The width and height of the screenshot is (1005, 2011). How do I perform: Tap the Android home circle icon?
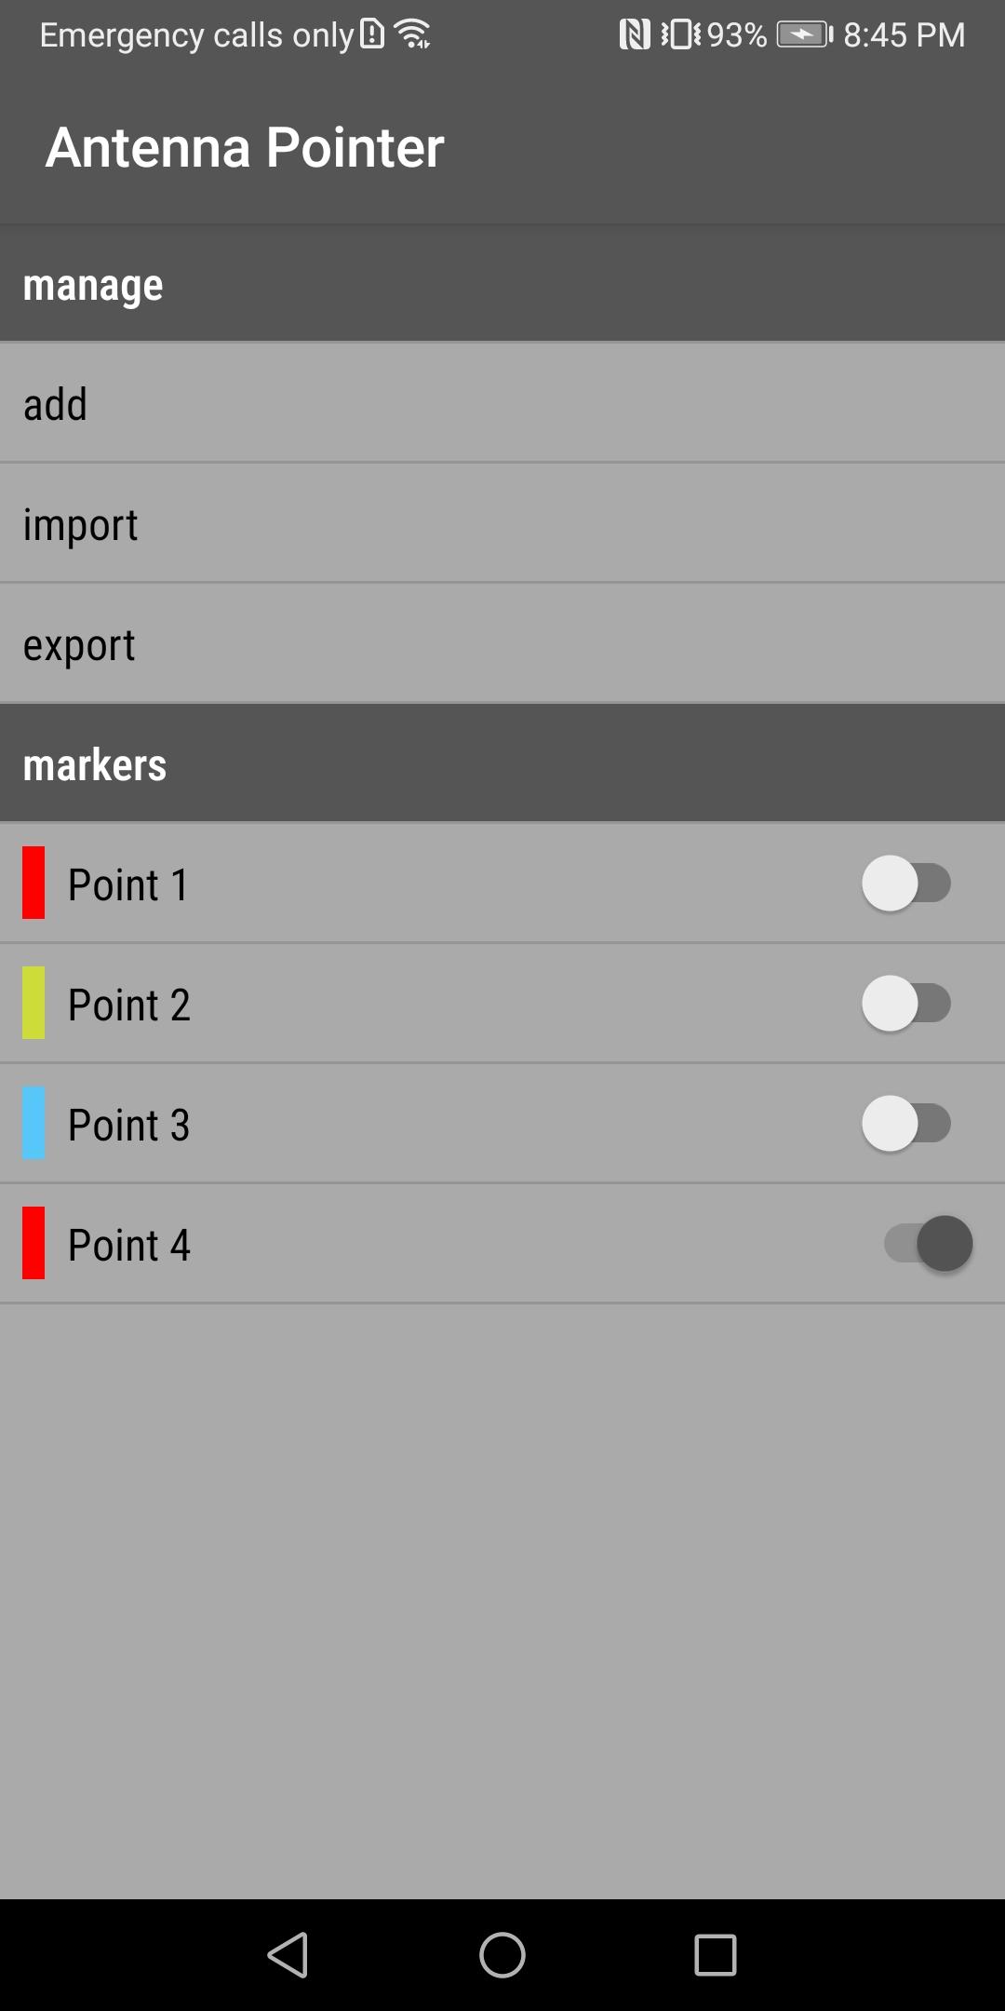coord(502,1954)
